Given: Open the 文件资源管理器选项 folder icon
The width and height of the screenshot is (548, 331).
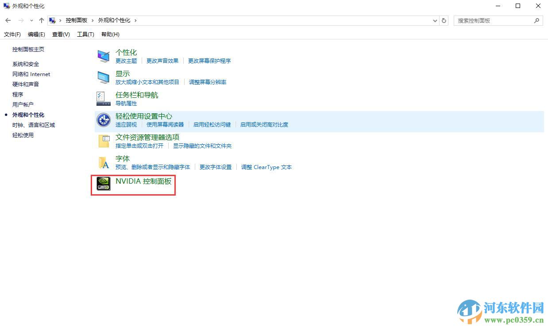Looking at the screenshot, I should 103,141.
